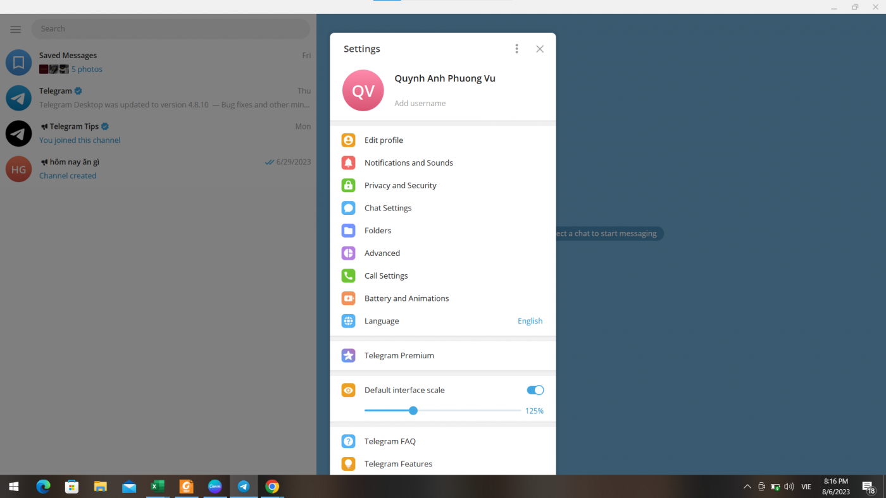Screen dimensions: 886x498
Task: Open Battery and Animations settings
Action: (443, 298)
